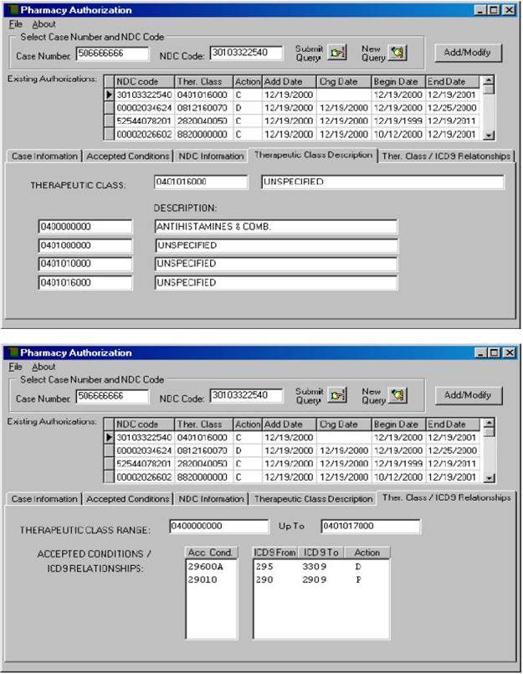Switch to Case Information tab in top window
This screenshot has width=523, height=674.
pyautogui.click(x=44, y=157)
